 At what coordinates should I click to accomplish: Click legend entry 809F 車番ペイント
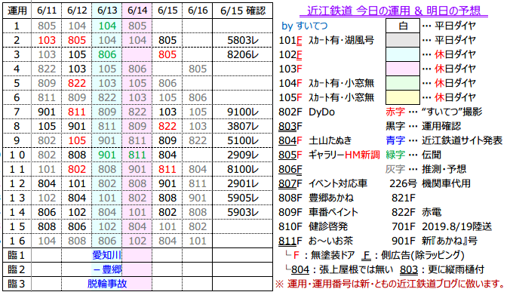318,213
